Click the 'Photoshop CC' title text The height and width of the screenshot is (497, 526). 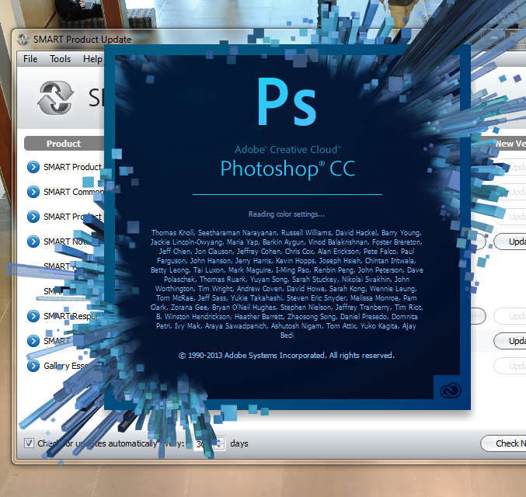point(287,169)
